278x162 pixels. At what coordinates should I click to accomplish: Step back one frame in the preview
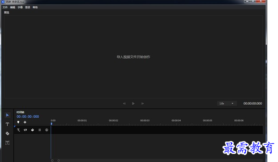coord(124,103)
